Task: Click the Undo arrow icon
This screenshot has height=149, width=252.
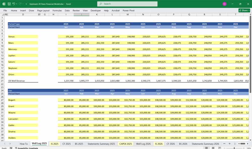Action: point(14,4)
